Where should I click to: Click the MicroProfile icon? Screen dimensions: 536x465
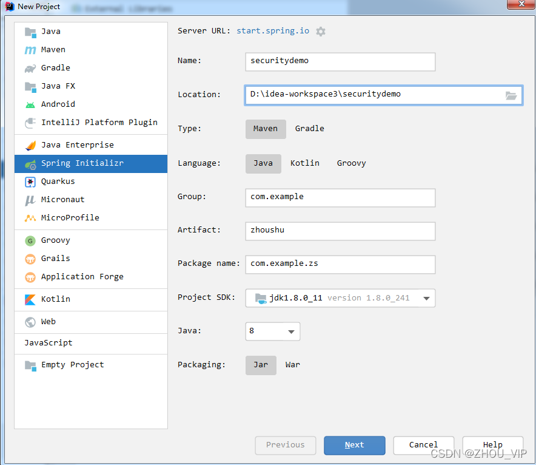(30, 218)
